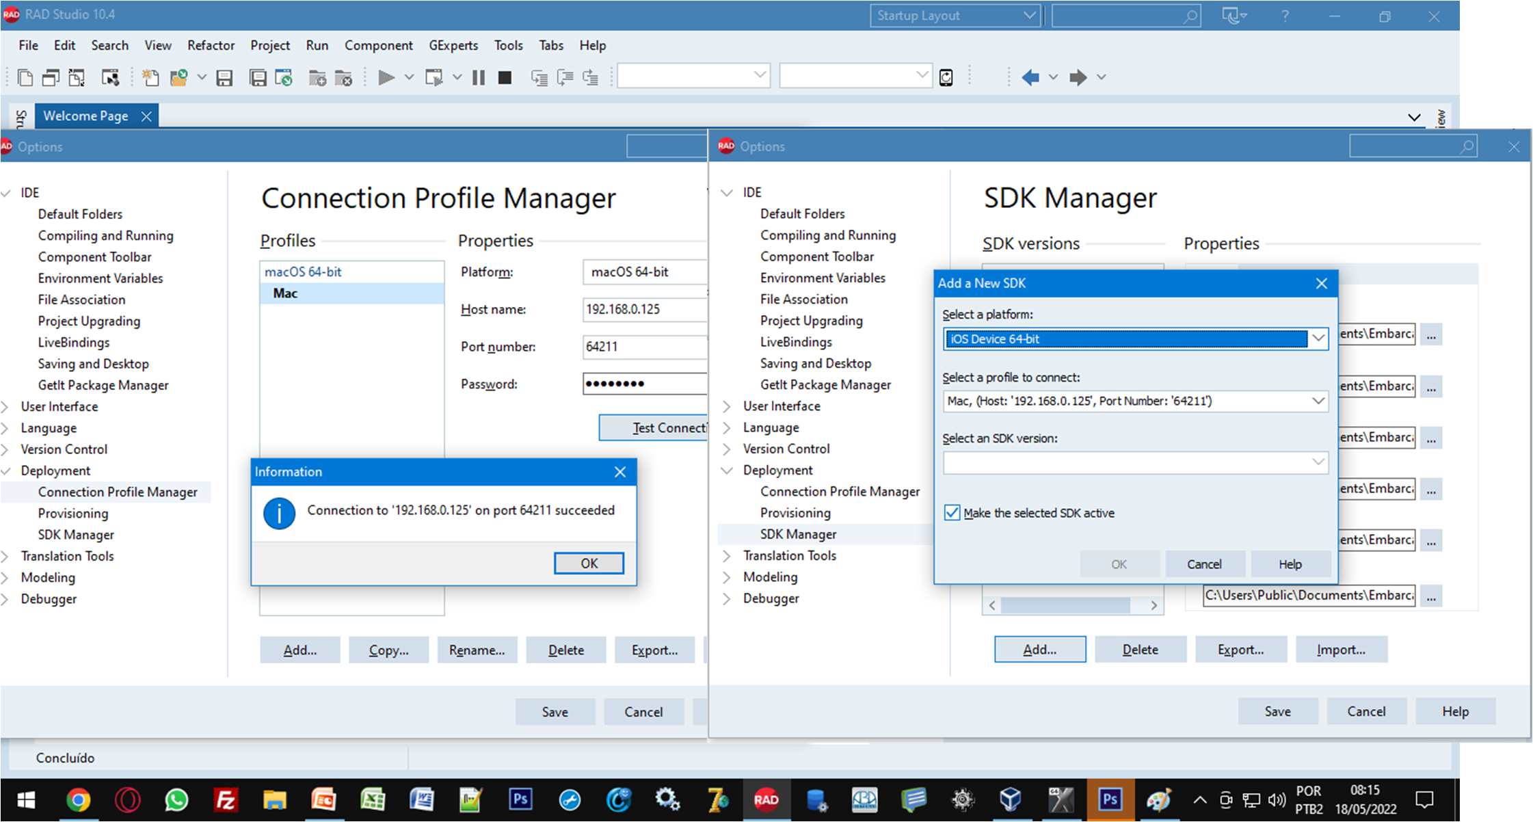Open WhatsApp from the taskbar
The height and width of the screenshot is (822, 1533).
176,799
